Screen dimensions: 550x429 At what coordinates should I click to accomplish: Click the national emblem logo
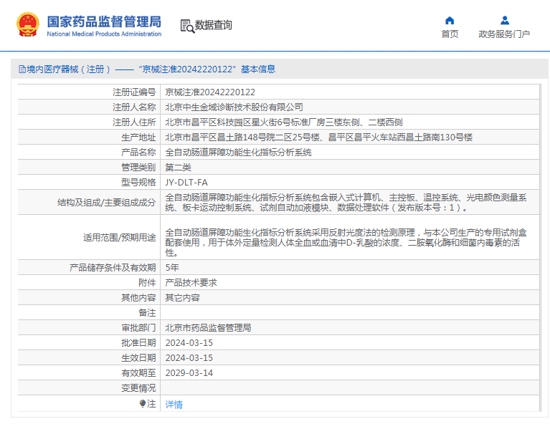tap(28, 24)
